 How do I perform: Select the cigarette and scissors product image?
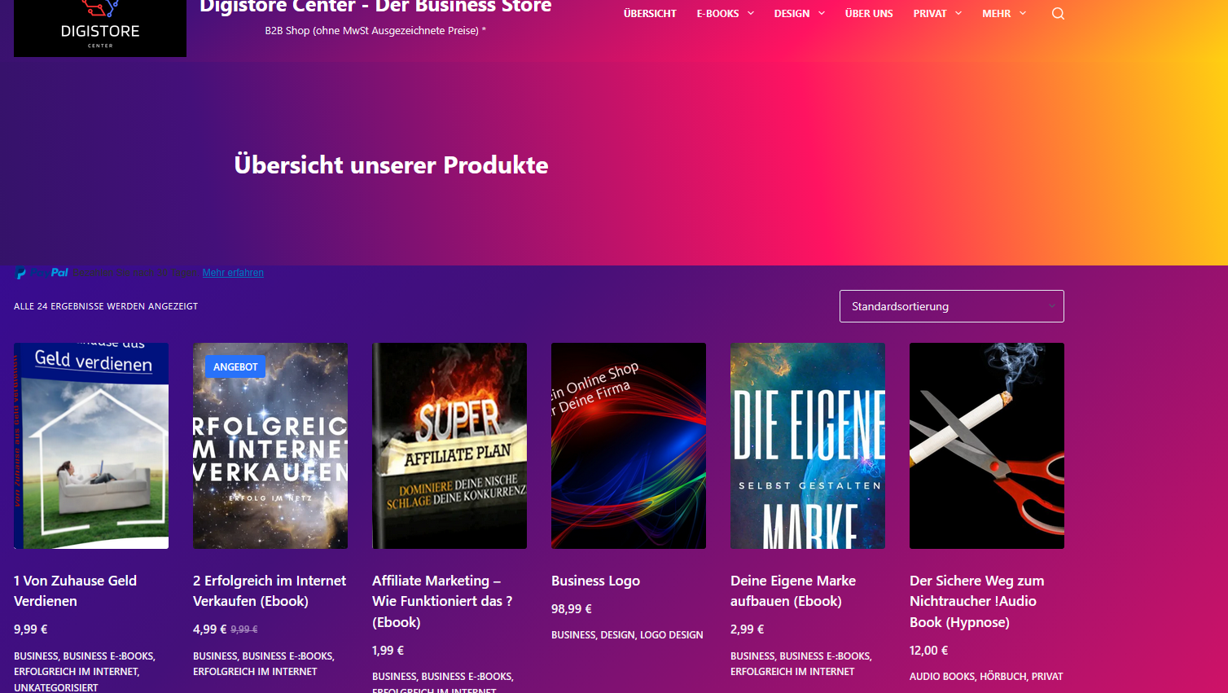pyautogui.click(x=987, y=445)
